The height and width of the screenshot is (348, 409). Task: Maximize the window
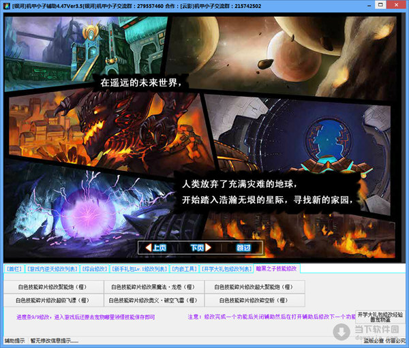click(x=380, y=5)
